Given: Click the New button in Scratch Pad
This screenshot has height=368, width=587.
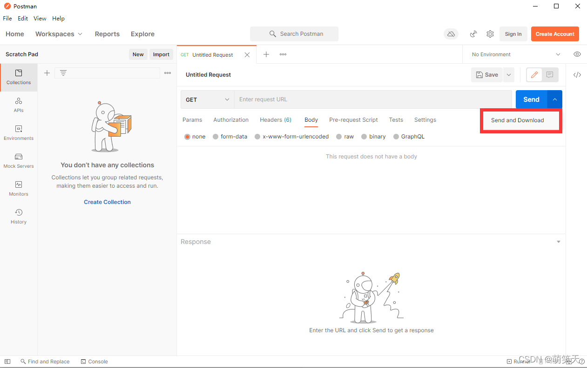Looking at the screenshot, I should [138, 54].
